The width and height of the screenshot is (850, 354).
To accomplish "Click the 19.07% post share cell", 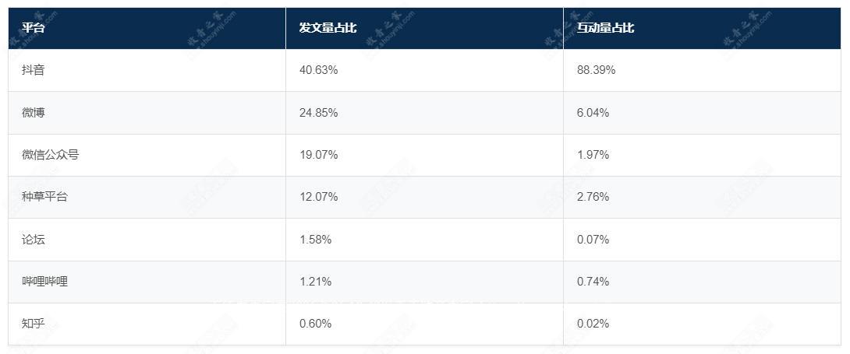I will click(x=318, y=155).
